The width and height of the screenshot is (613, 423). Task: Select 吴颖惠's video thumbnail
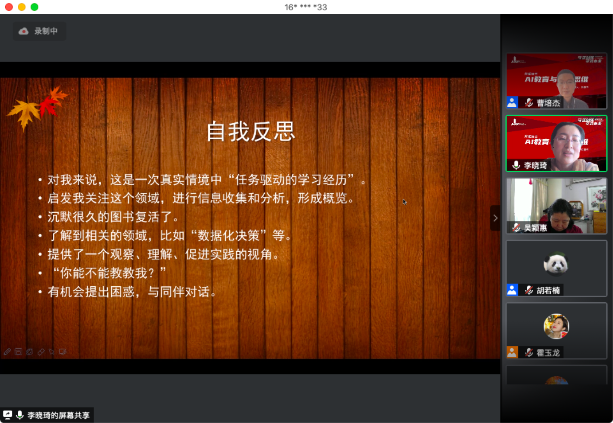[556, 205]
